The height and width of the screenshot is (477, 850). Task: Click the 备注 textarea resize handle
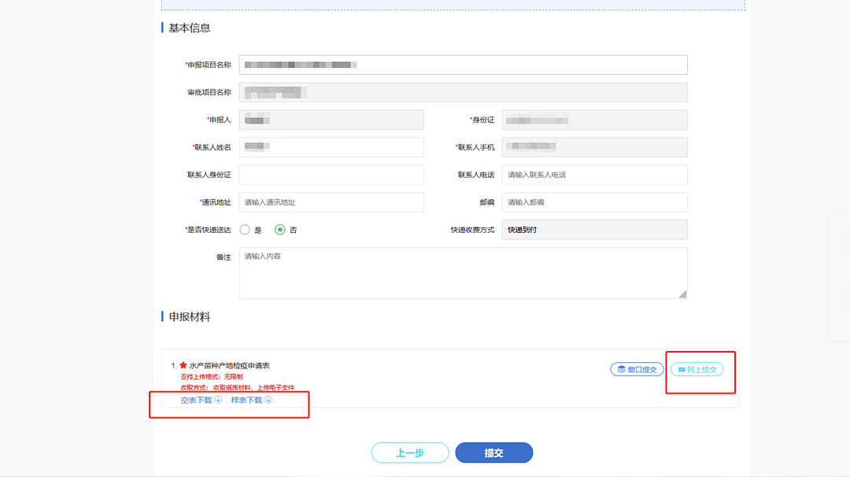point(682,294)
